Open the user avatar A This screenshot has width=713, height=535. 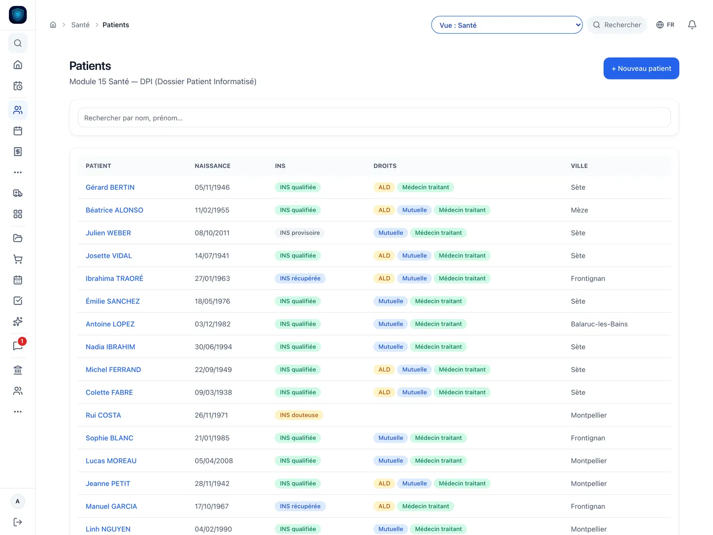18,501
